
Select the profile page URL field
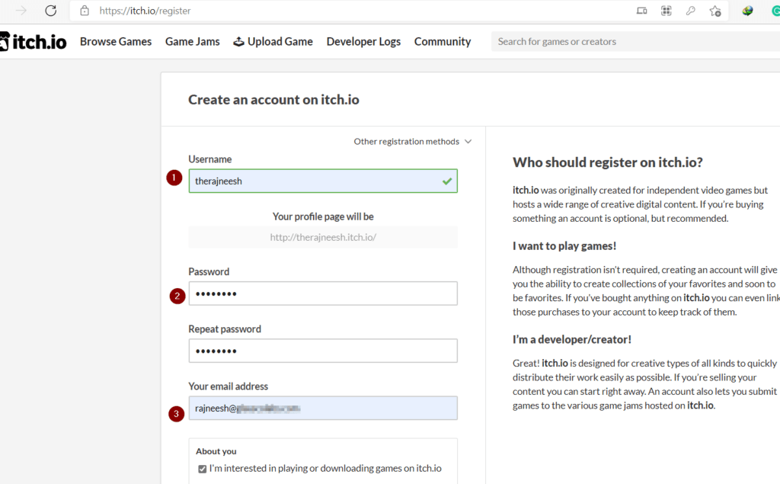323,237
